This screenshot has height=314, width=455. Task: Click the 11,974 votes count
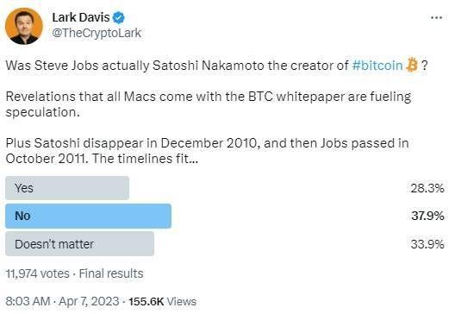coord(37,273)
